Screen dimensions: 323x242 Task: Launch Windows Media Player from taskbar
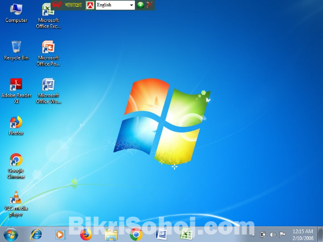[x=60, y=235]
